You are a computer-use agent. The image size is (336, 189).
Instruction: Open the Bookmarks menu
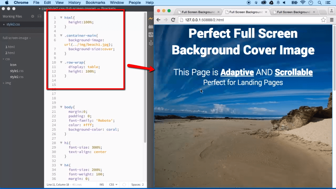point(95,3)
